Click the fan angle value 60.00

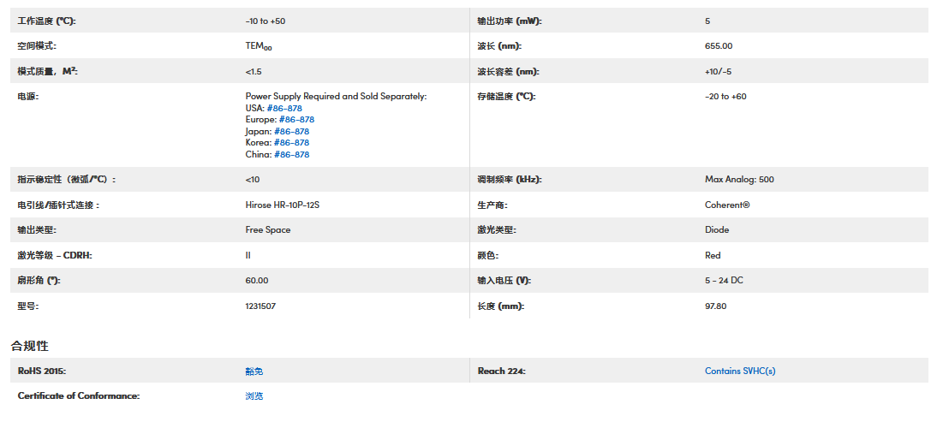[x=257, y=281]
